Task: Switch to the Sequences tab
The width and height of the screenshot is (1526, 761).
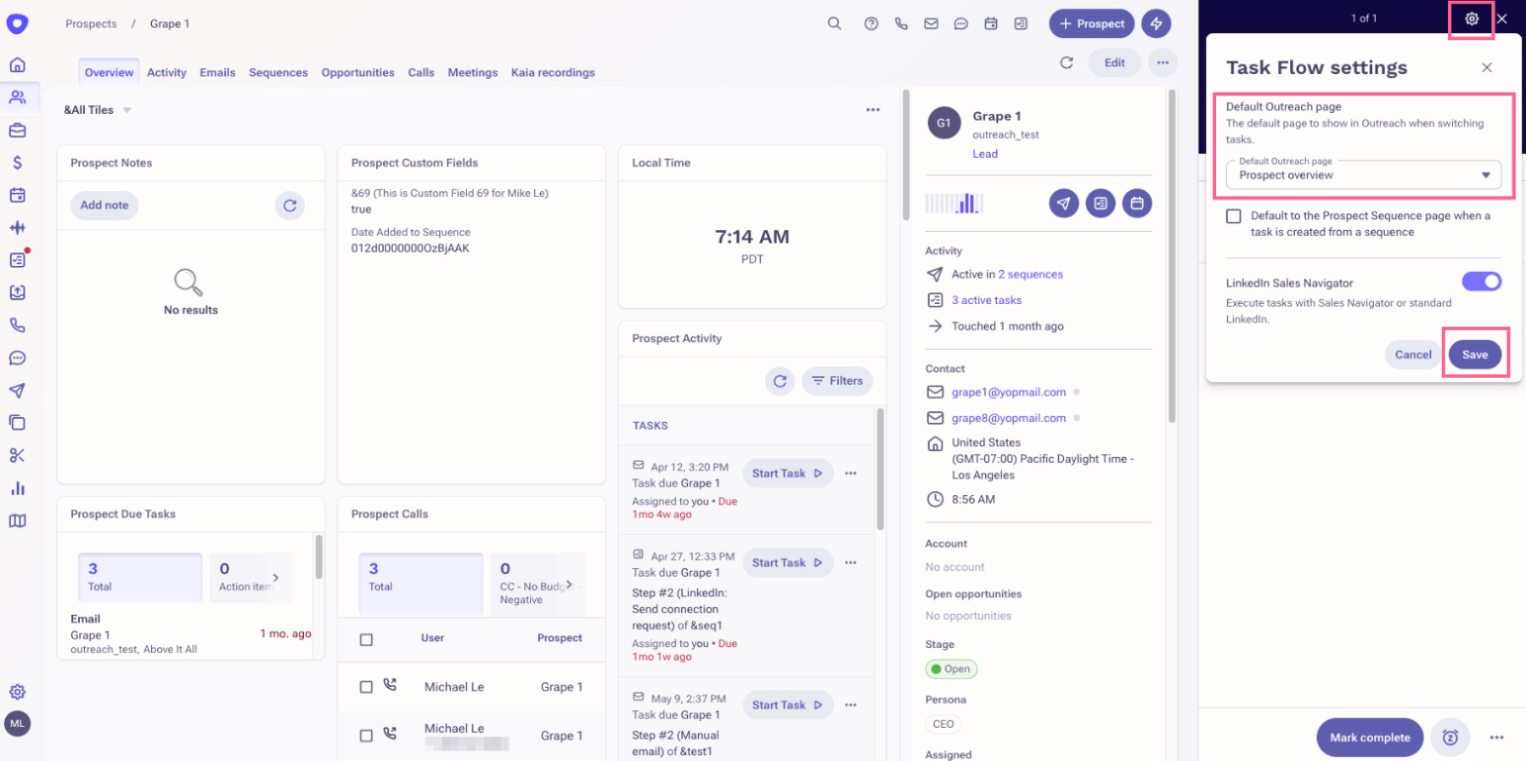Action: [279, 72]
